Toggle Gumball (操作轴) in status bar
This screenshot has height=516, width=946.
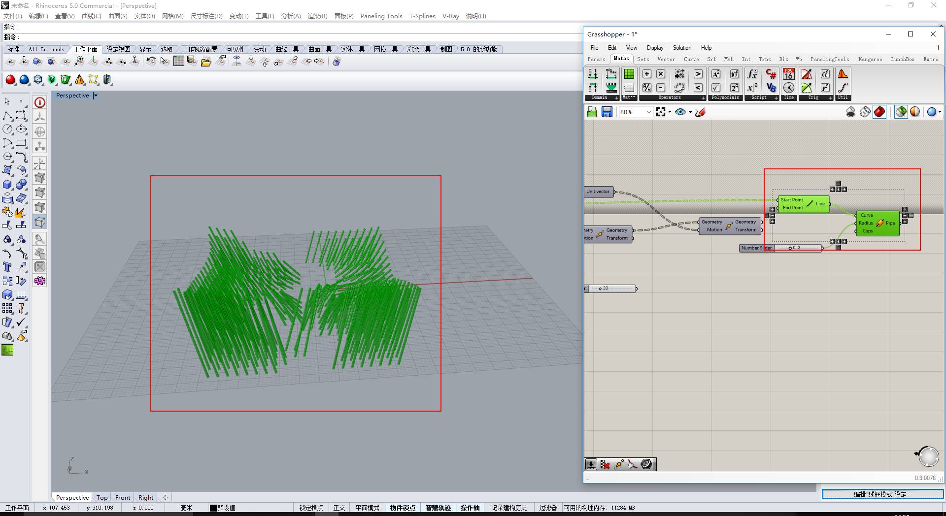pos(470,508)
